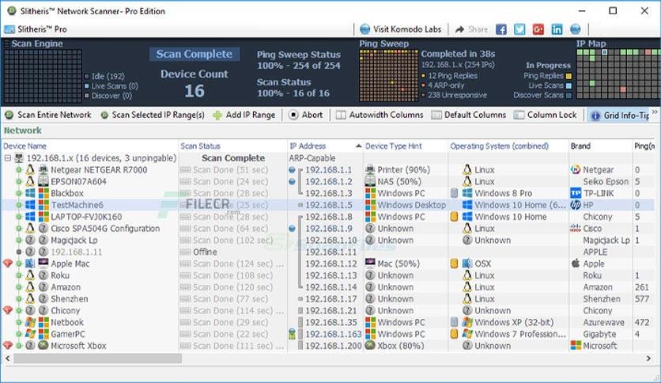Click the Share button

[x=472, y=29]
